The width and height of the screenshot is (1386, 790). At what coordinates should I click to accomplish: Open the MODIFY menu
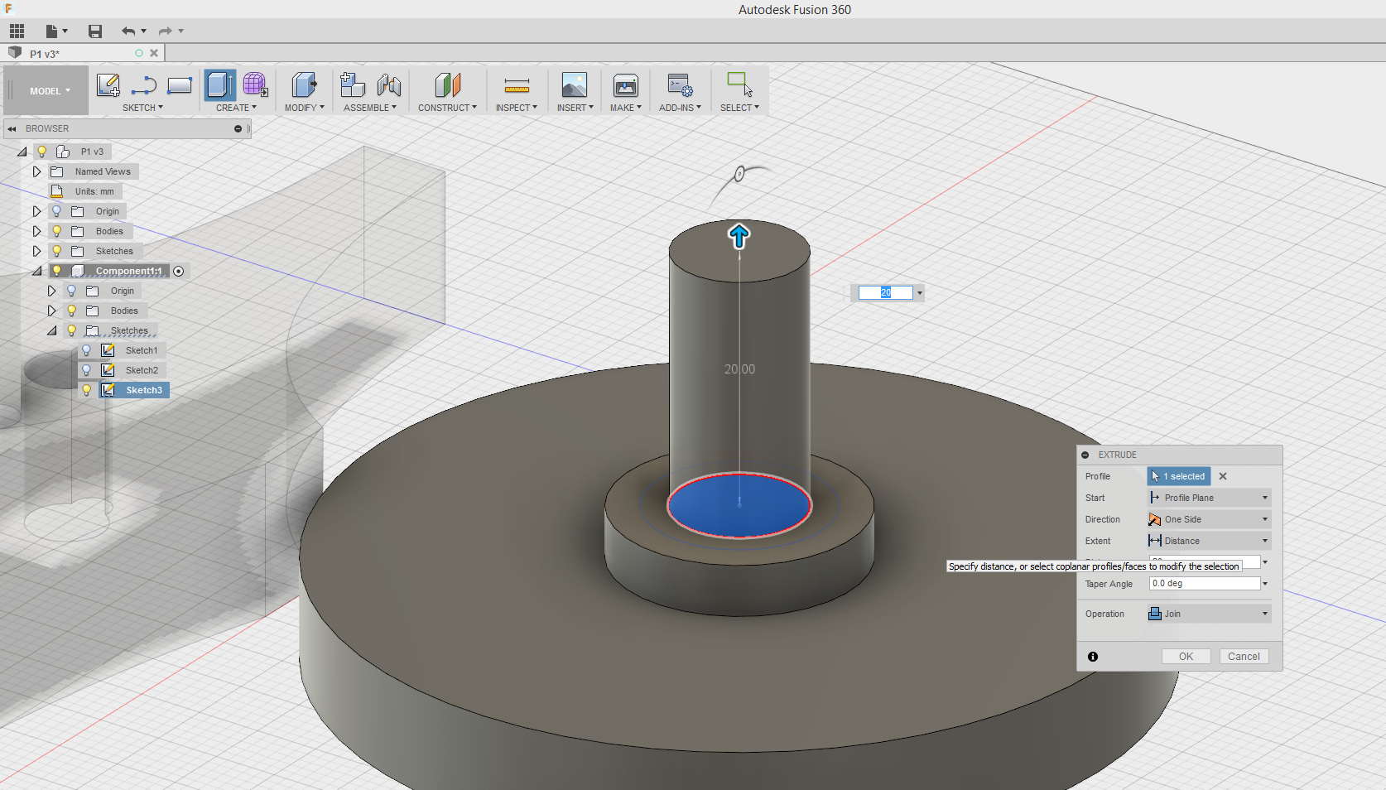tap(304, 108)
